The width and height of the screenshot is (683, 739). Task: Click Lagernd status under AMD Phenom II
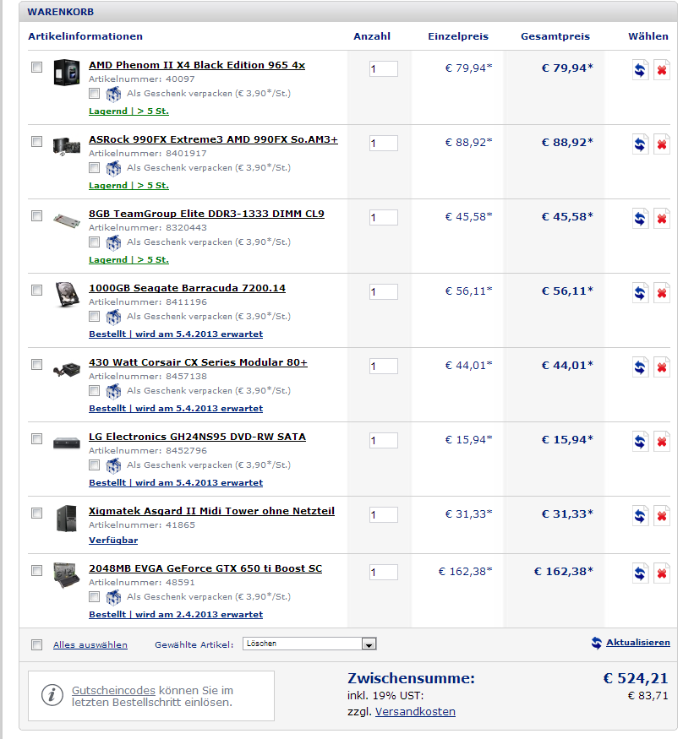click(x=128, y=111)
